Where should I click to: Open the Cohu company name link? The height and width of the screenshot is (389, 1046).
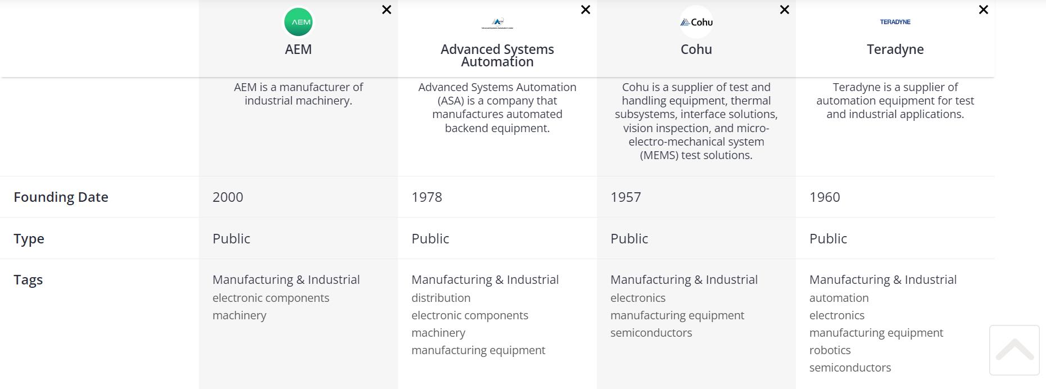[x=696, y=49]
